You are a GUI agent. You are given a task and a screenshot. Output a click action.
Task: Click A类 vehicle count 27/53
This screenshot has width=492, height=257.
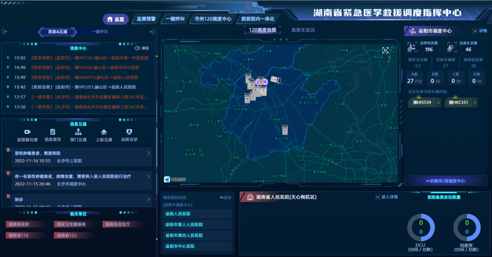point(414,78)
